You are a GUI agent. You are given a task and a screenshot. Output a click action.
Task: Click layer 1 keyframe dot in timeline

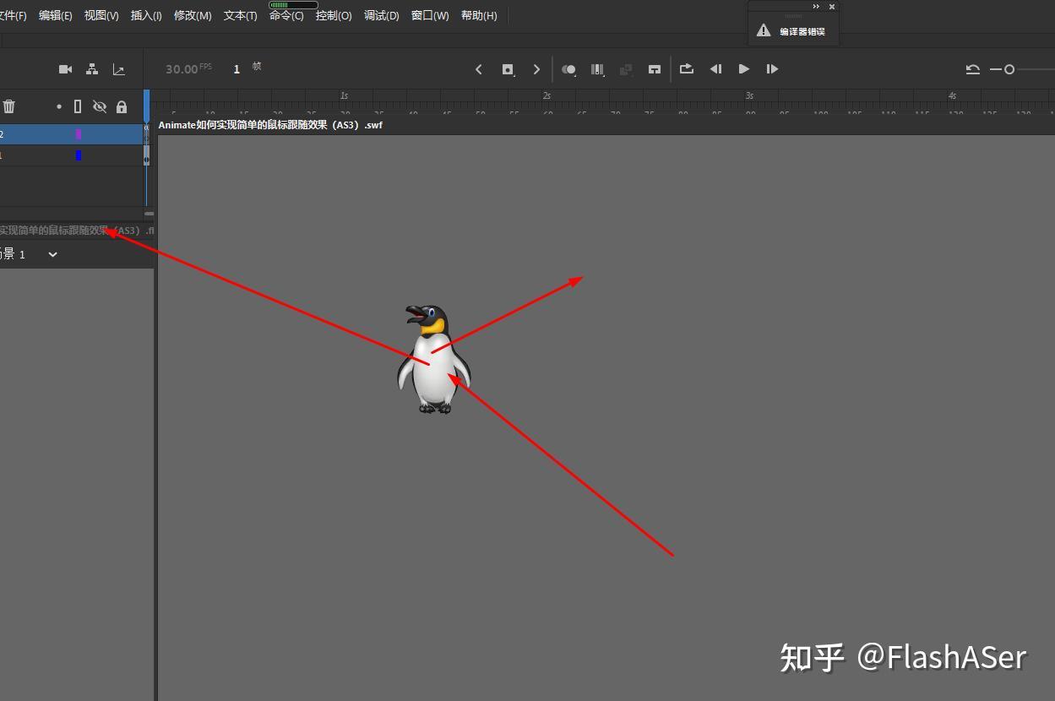[147, 160]
